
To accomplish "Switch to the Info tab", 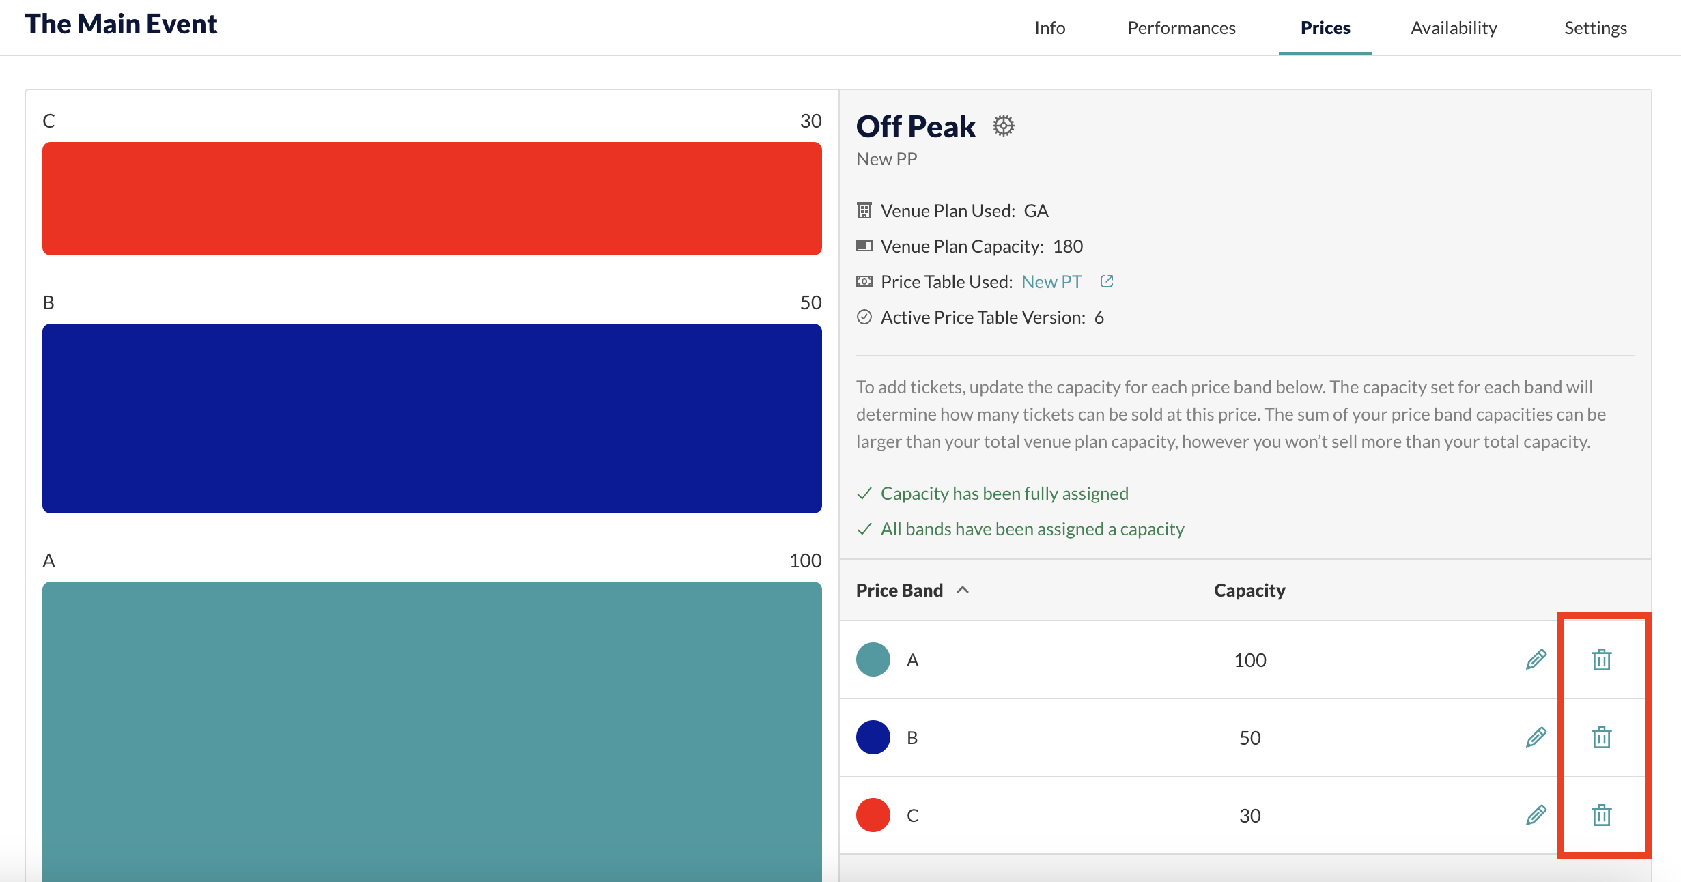I will click(x=1049, y=28).
